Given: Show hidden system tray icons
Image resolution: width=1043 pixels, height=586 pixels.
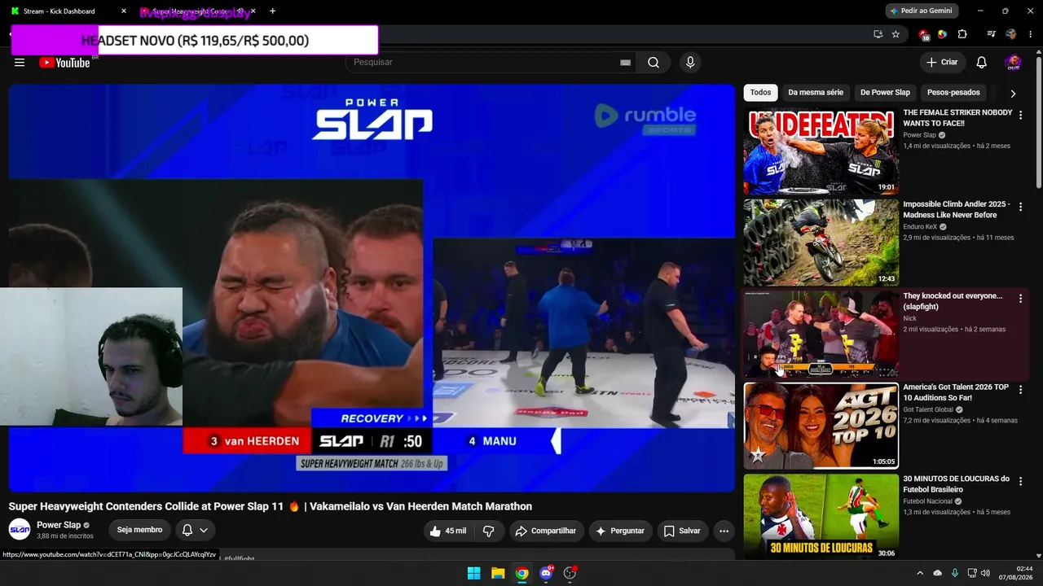Looking at the screenshot, I should point(920,573).
